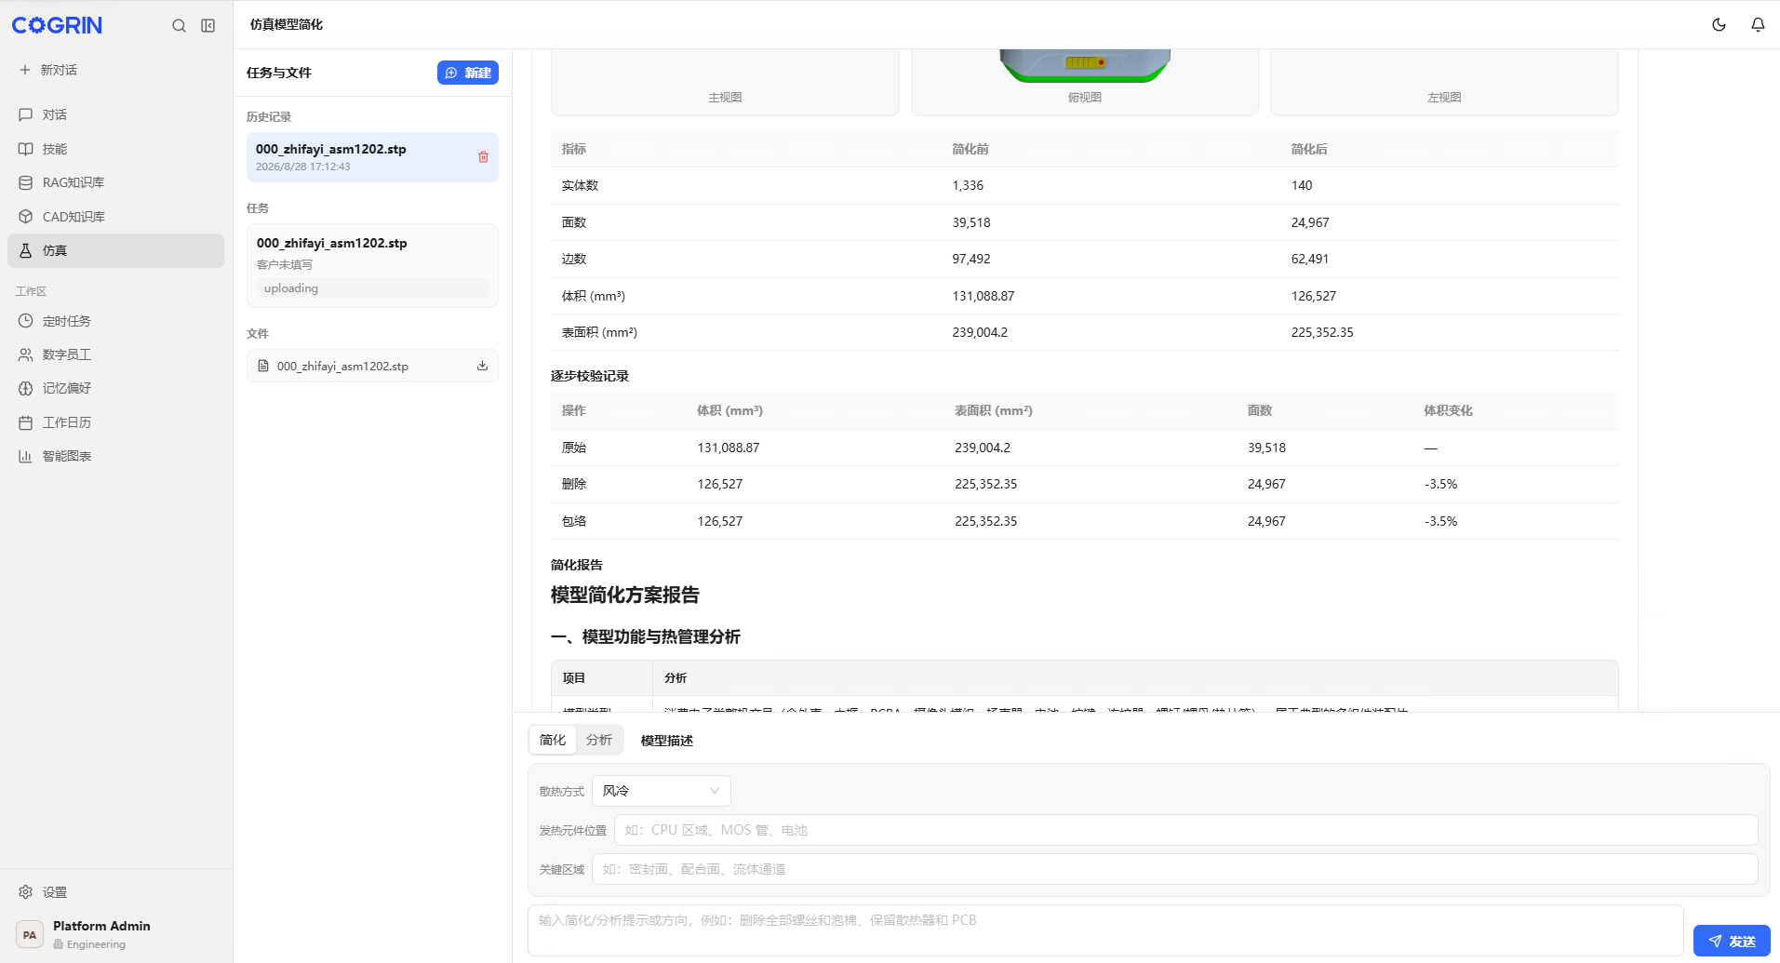Click the 工作日历 calendar icon

26,422
